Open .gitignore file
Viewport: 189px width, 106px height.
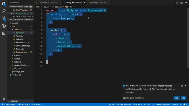click(x=17, y=68)
